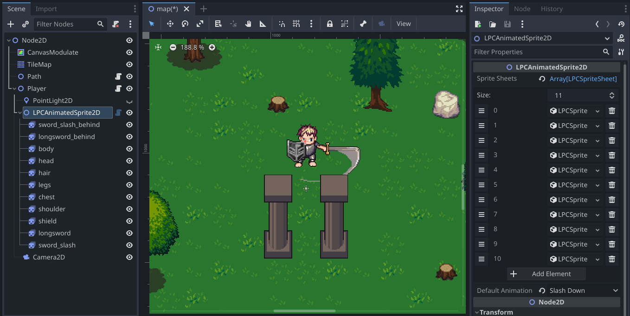630x316 pixels.
Task: Choose the list-select tool in viewport toolbar
Action: click(x=219, y=24)
